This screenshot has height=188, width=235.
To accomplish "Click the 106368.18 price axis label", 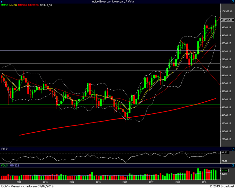I will click(227, 12).
